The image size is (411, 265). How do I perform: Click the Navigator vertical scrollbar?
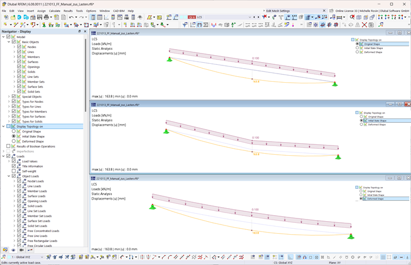coord(85,76)
